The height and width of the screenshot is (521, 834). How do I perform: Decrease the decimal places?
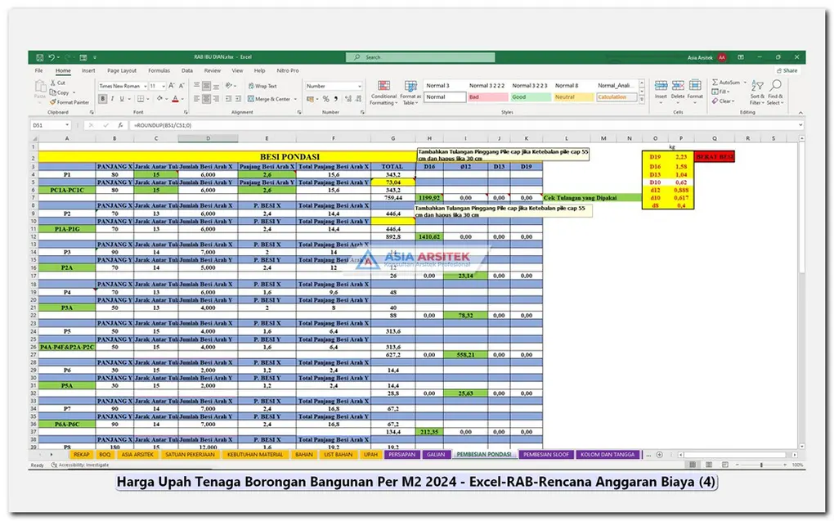coord(357,99)
